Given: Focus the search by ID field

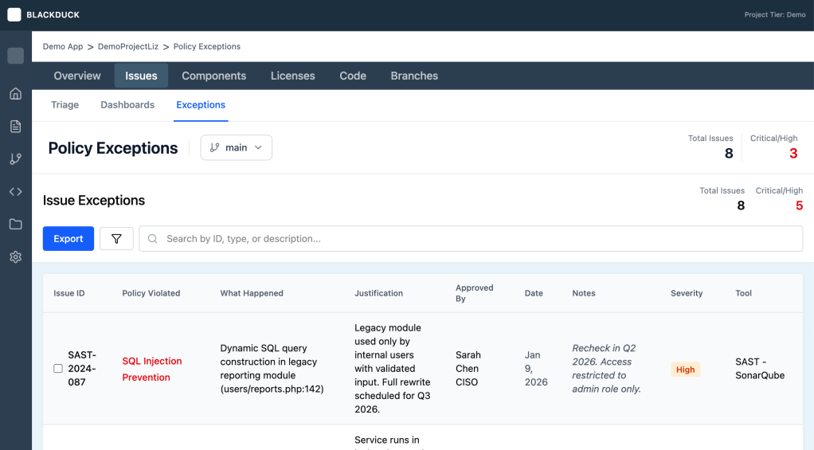Looking at the screenshot, I should click(x=478, y=239).
